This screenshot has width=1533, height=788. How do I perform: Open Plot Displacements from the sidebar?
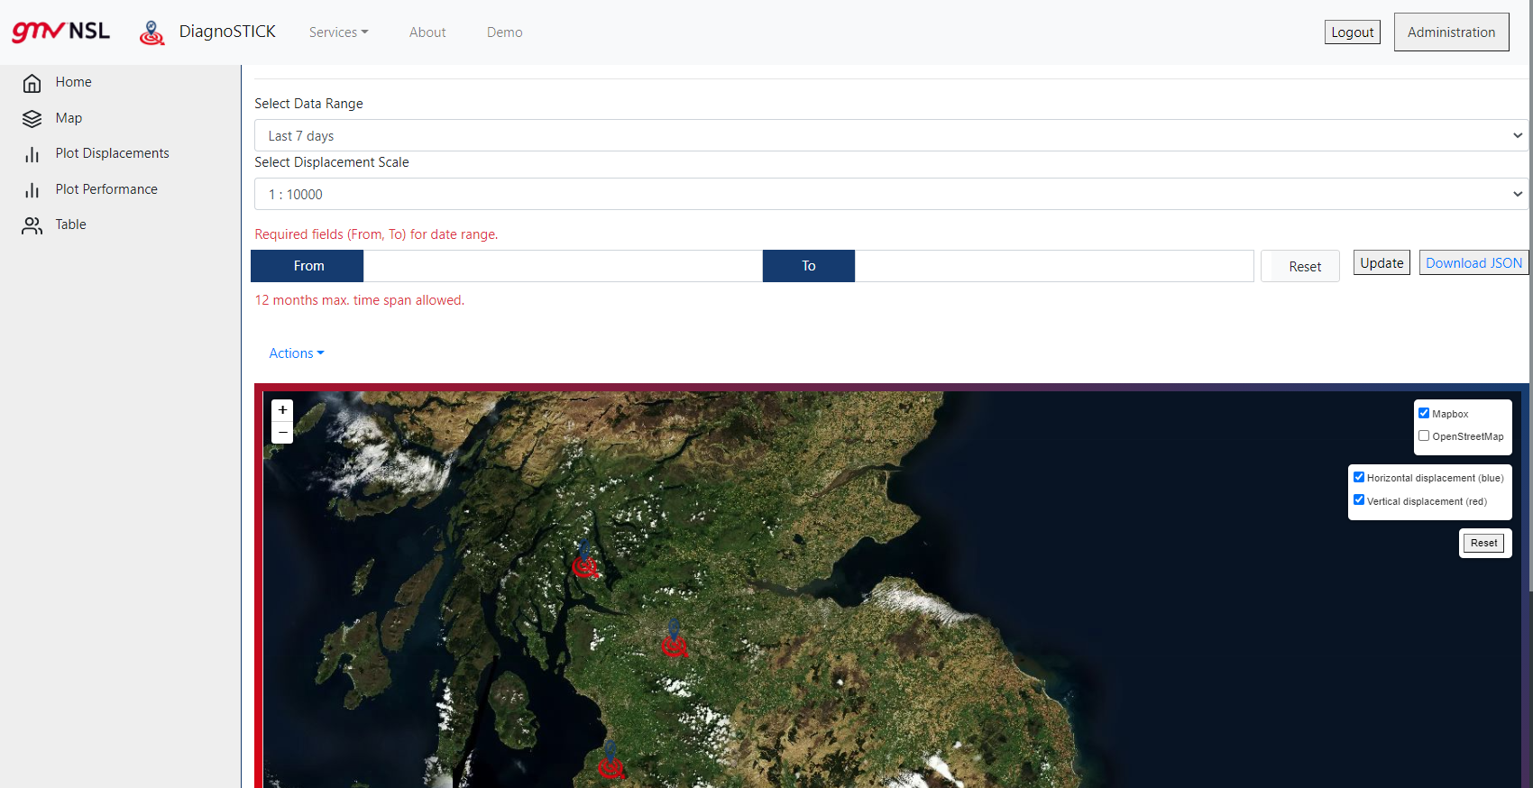click(x=113, y=153)
